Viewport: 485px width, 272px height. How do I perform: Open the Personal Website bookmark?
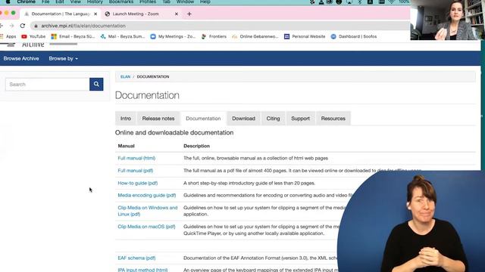coord(305,36)
